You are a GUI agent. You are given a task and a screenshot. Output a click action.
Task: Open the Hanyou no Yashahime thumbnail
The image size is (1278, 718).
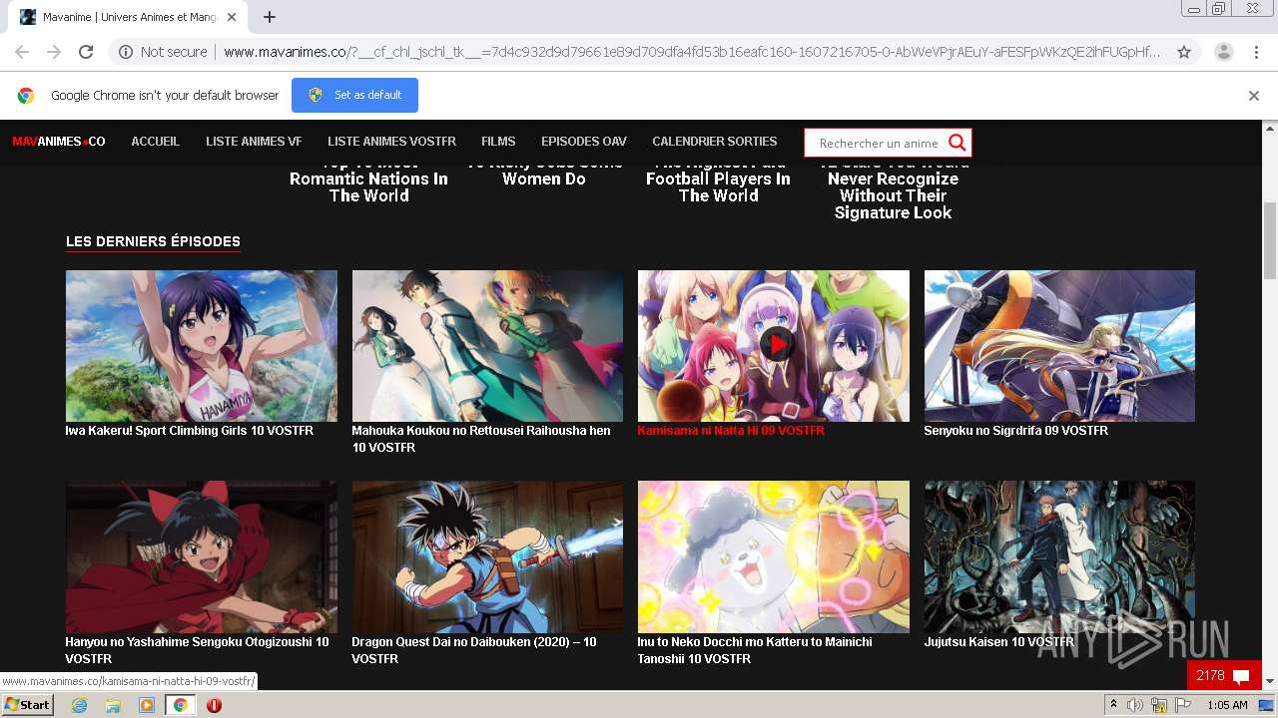[x=202, y=557]
